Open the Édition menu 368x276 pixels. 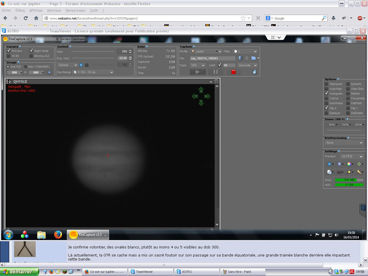pos(20,10)
